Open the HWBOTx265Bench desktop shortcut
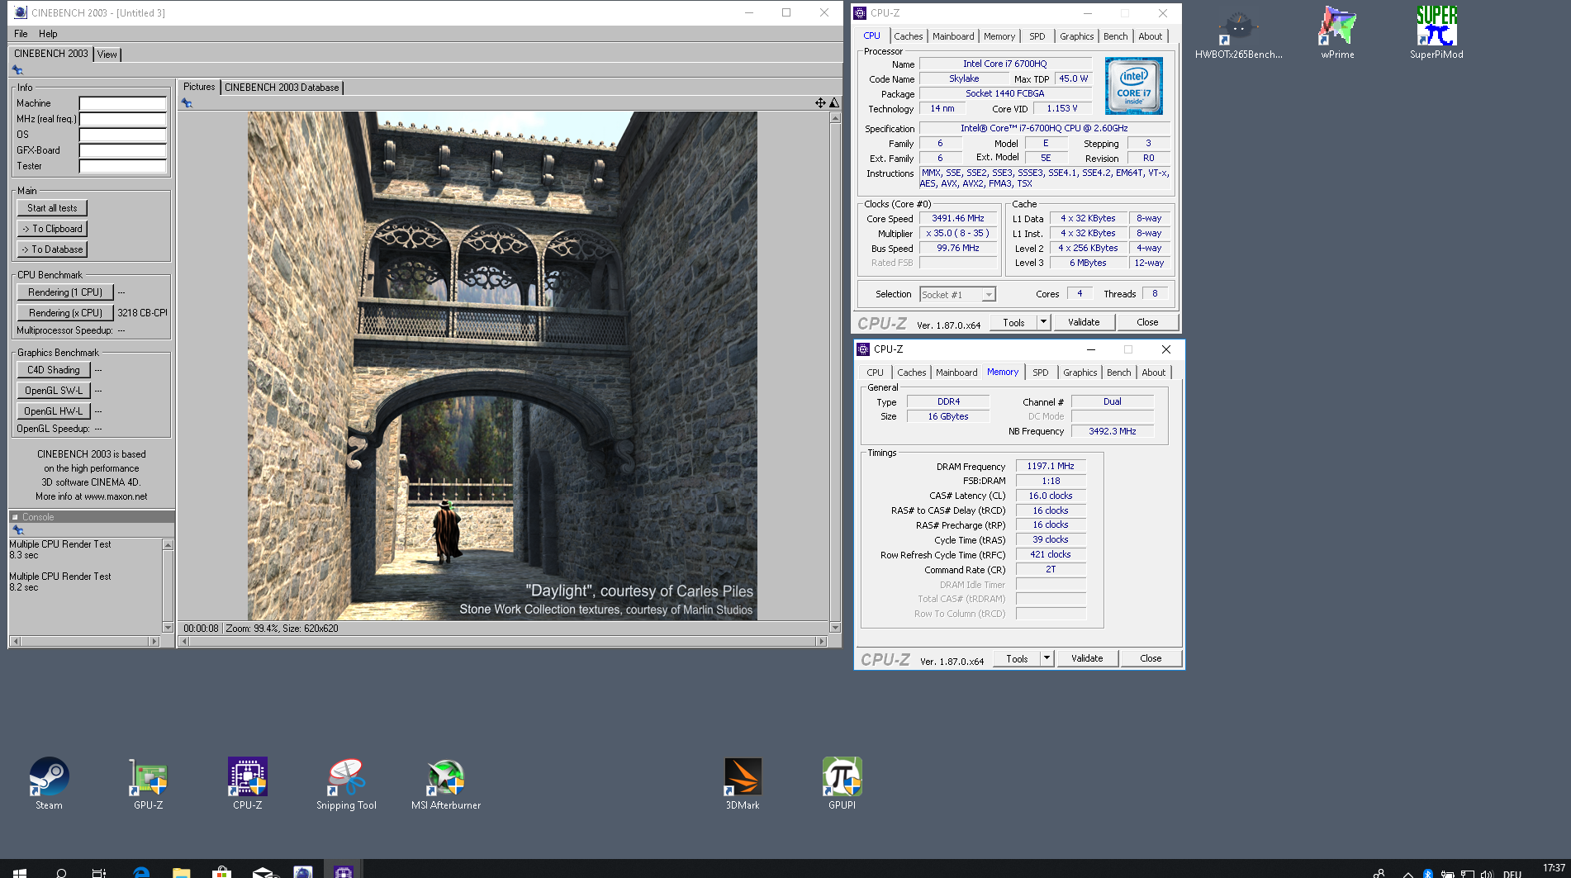This screenshot has width=1571, height=878. (x=1238, y=33)
